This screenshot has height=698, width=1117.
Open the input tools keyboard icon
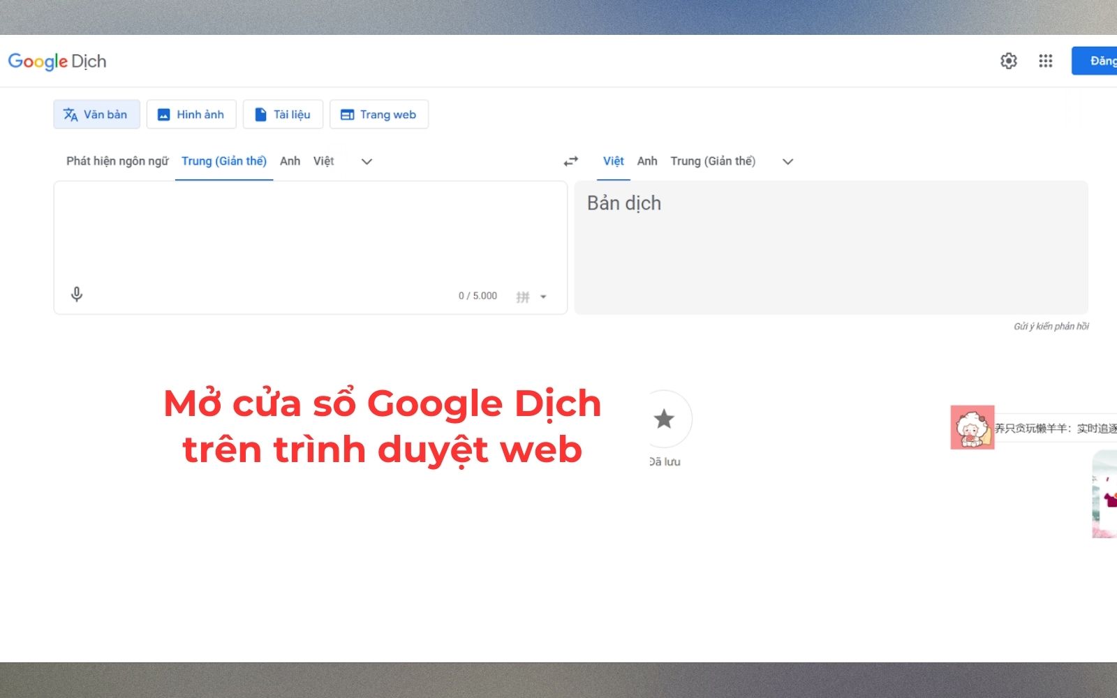pyautogui.click(x=523, y=297)
